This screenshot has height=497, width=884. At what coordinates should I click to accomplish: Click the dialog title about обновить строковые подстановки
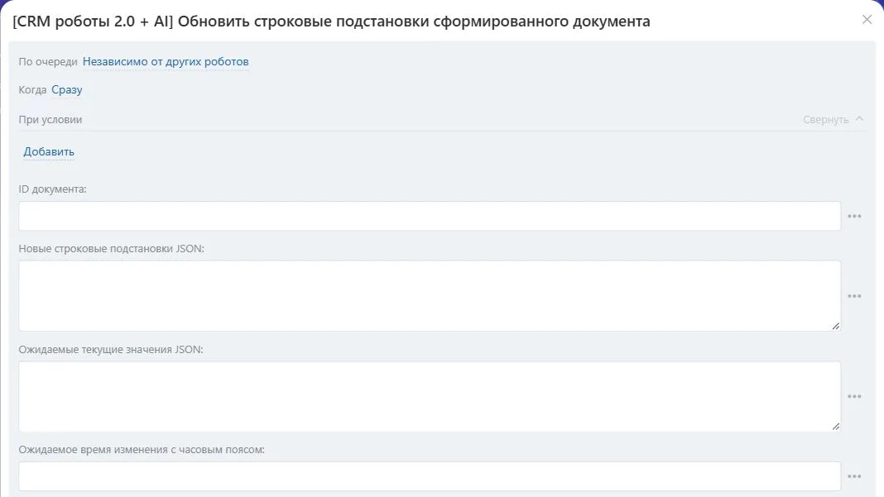click(x=331, y=22)
